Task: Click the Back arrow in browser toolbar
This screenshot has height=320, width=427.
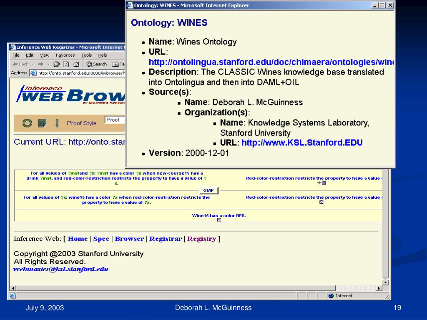Action: tap(20, 64)
